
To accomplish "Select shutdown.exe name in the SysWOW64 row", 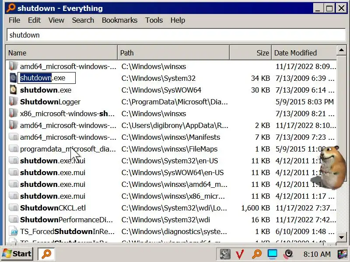I will point(46,90).
